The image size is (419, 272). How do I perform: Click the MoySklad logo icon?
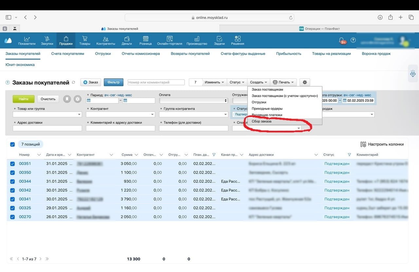point(8,41)
